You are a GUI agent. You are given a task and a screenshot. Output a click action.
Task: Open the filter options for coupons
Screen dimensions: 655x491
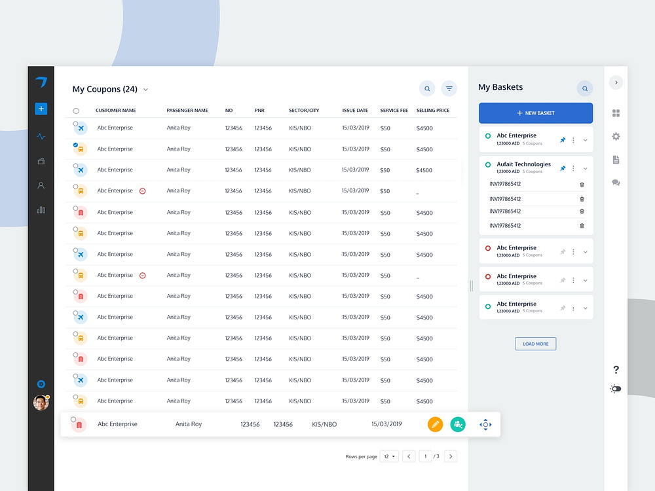tap(449, 88)
